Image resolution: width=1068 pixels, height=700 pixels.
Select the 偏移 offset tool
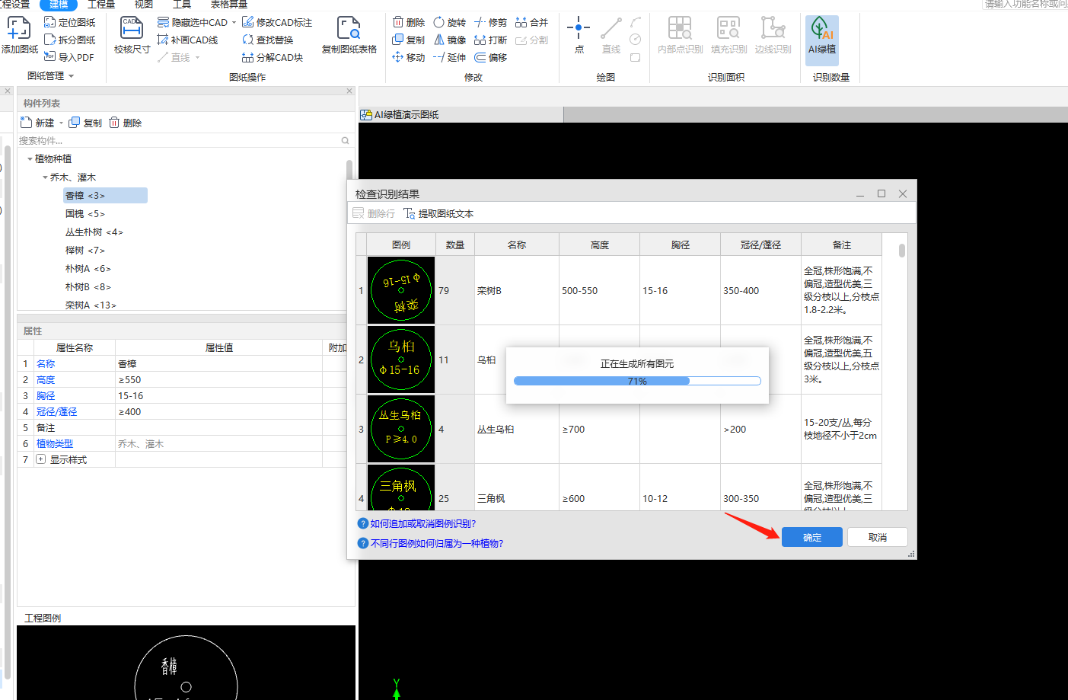click(x=490, y=57)
